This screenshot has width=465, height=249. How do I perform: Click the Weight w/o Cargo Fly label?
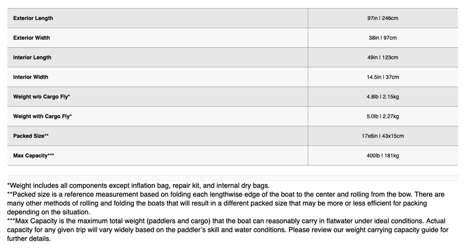[x=42, y=97]
